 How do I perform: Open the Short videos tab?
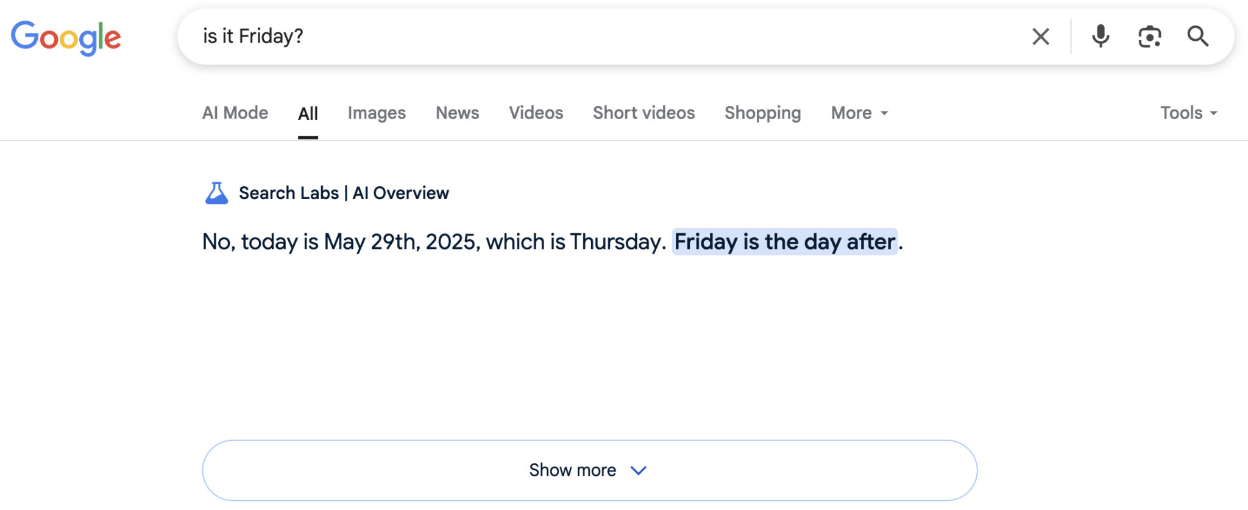coord(644,113)
